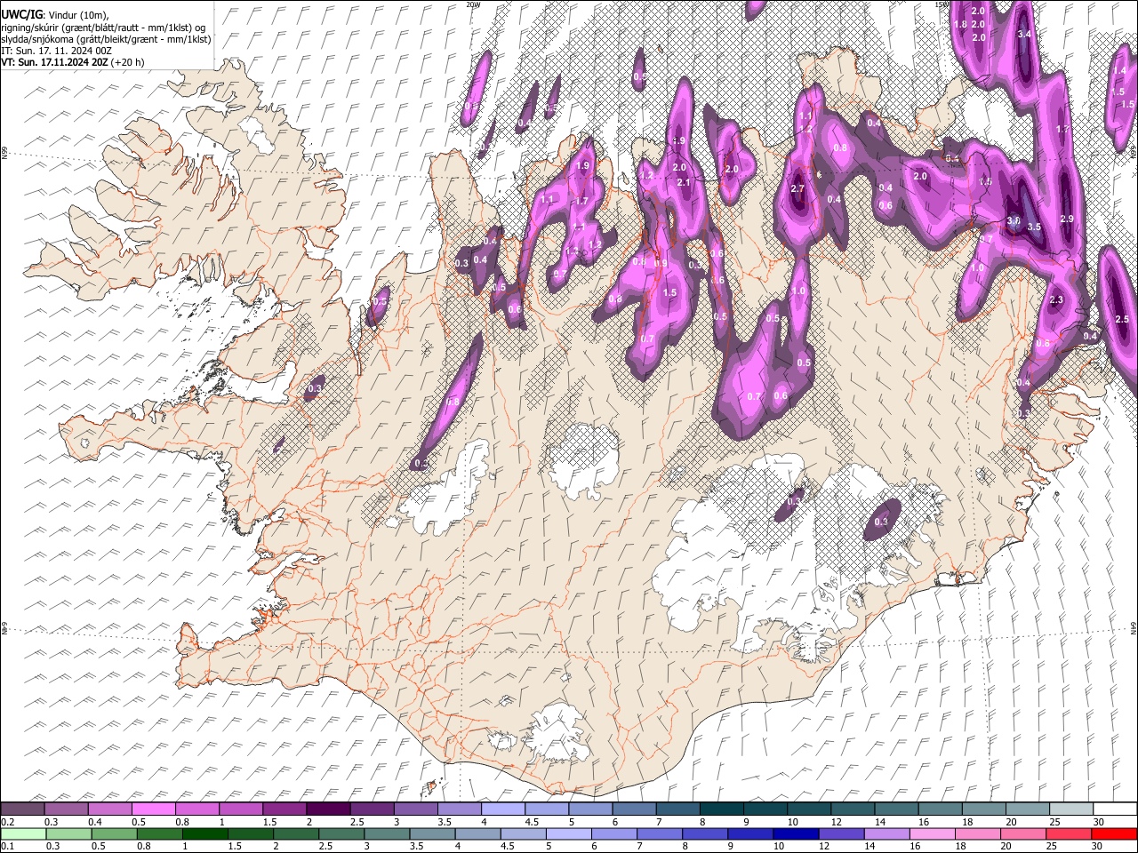
Task: Select the upper legend swatch between 12 and 14
Action: (x=853, y=809)
